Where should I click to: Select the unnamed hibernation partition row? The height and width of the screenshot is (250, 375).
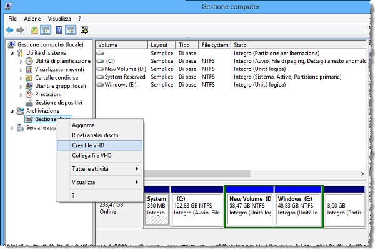point(231,54)
